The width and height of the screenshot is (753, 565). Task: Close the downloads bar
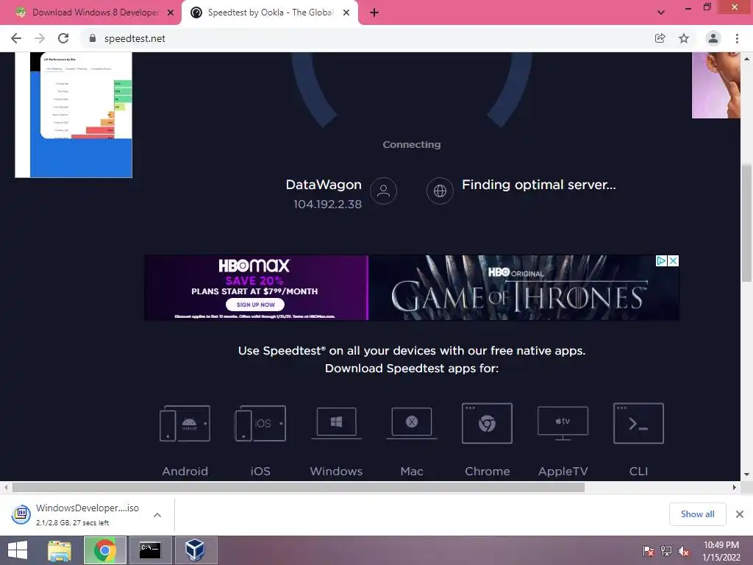click(x=740, y=514)
